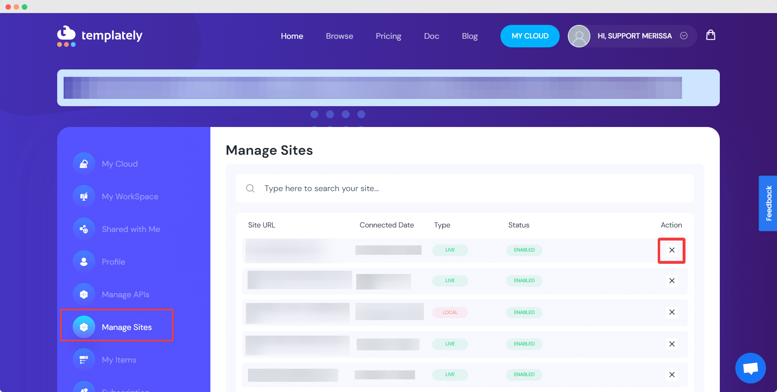Click the Profile sidebar icon
This screenshot has height=392, width=777.
point(84,262)
